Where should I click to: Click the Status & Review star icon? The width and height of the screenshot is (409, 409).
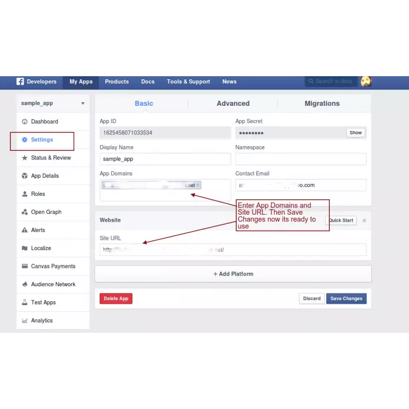(x=25, y=158)
